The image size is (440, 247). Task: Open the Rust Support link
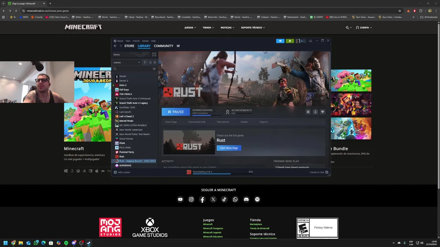point(264,122)
